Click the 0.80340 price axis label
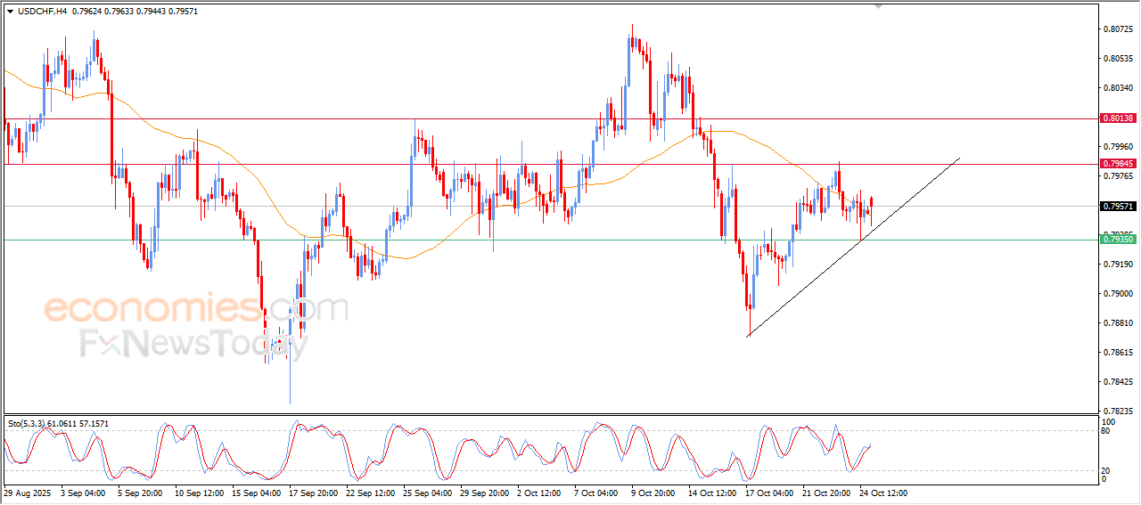Viewport: 1141px width, 505px height. [1117, 88]
